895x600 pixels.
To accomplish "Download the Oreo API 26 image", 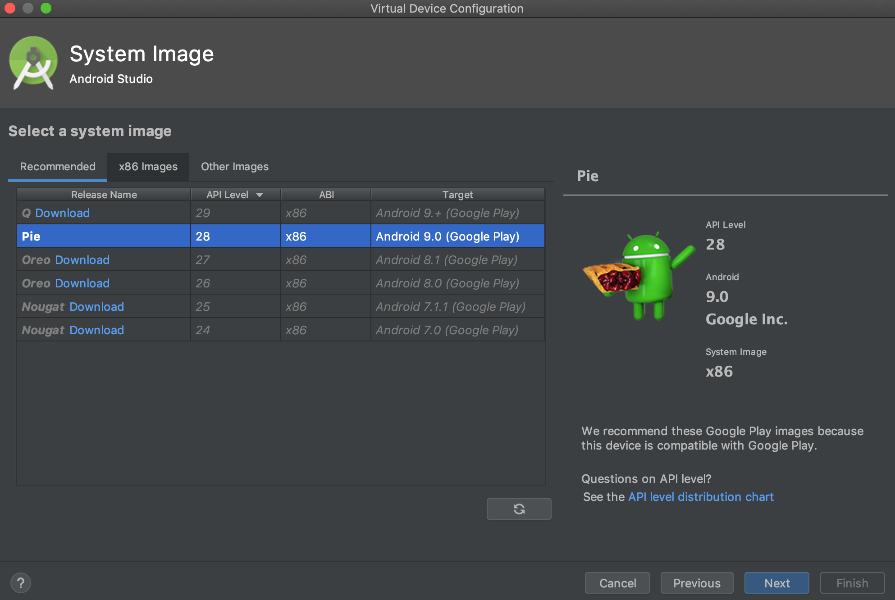I will point(82,283).
